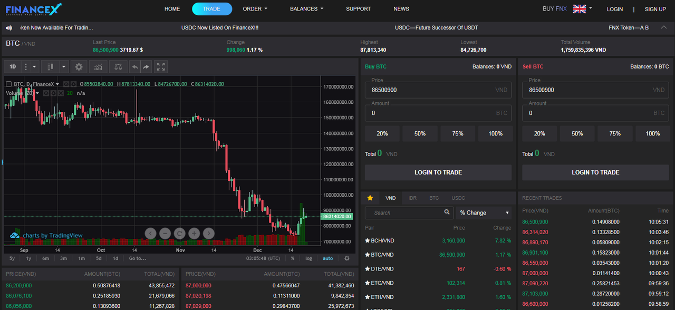Favorite the ETH/VND pair star
The height and width of the screenshot is (310, 675).
pyautogui.click(x=368, y=297)
